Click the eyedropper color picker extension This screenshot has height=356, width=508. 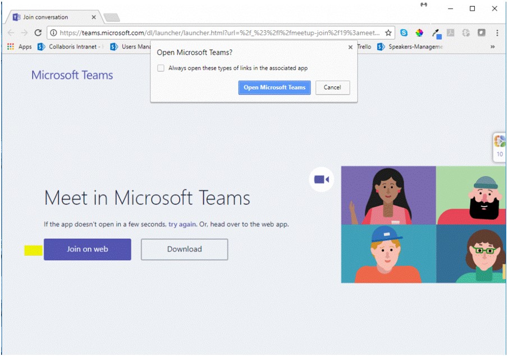coord(436,33)
